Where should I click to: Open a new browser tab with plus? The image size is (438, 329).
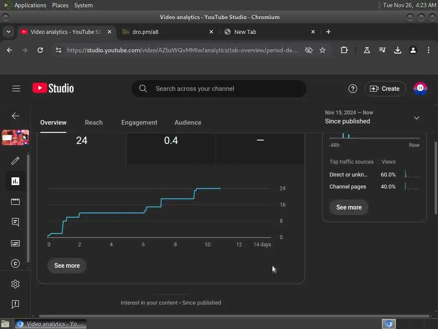pyautogui.click(x=328, y=32)
